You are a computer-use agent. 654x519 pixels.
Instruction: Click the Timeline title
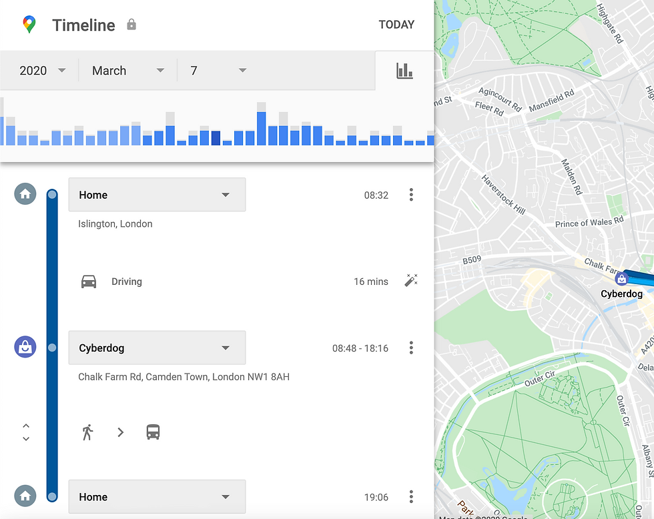coord(83,25)
